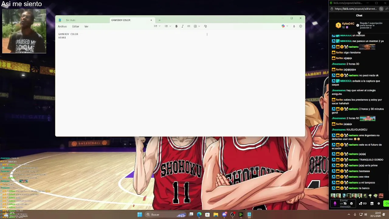Pick the first emote in the quick emote row

point(333,196)
